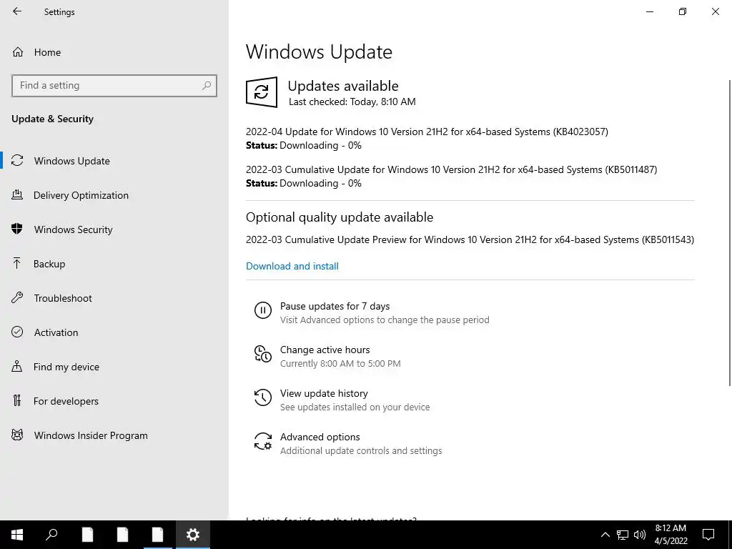Open View update history
The image size is (732, 549).
click(324, 394)
